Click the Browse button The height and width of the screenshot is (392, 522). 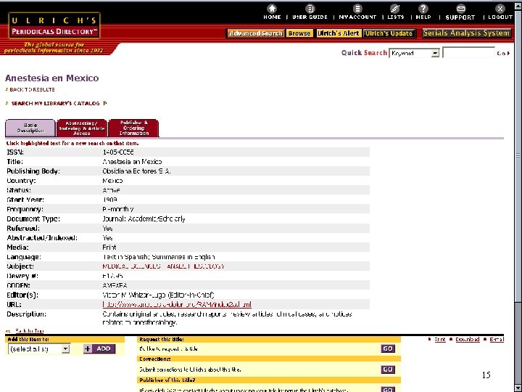299,33
